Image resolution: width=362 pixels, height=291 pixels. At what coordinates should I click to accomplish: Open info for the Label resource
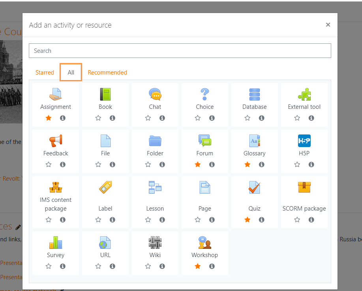click(112, 220)
